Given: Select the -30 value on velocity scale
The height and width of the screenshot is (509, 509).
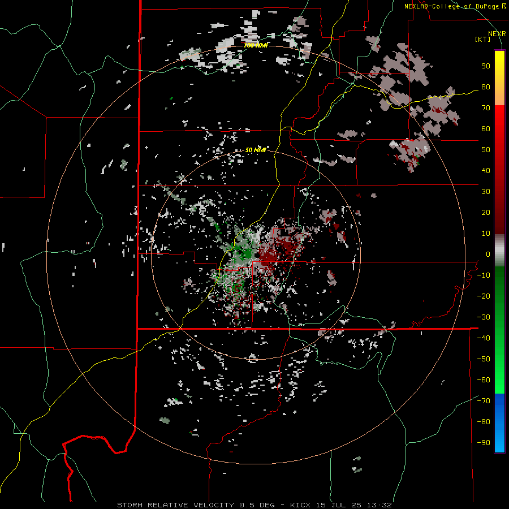Looking at the screenshot, I should [x=484, y=317].
